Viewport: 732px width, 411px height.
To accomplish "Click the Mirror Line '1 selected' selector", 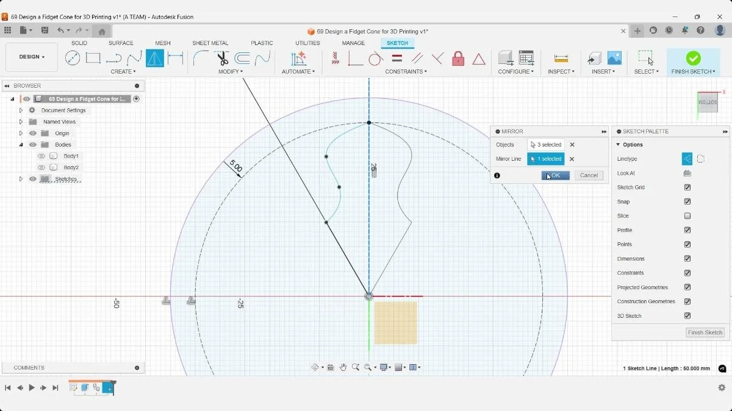I will (546, 159).
